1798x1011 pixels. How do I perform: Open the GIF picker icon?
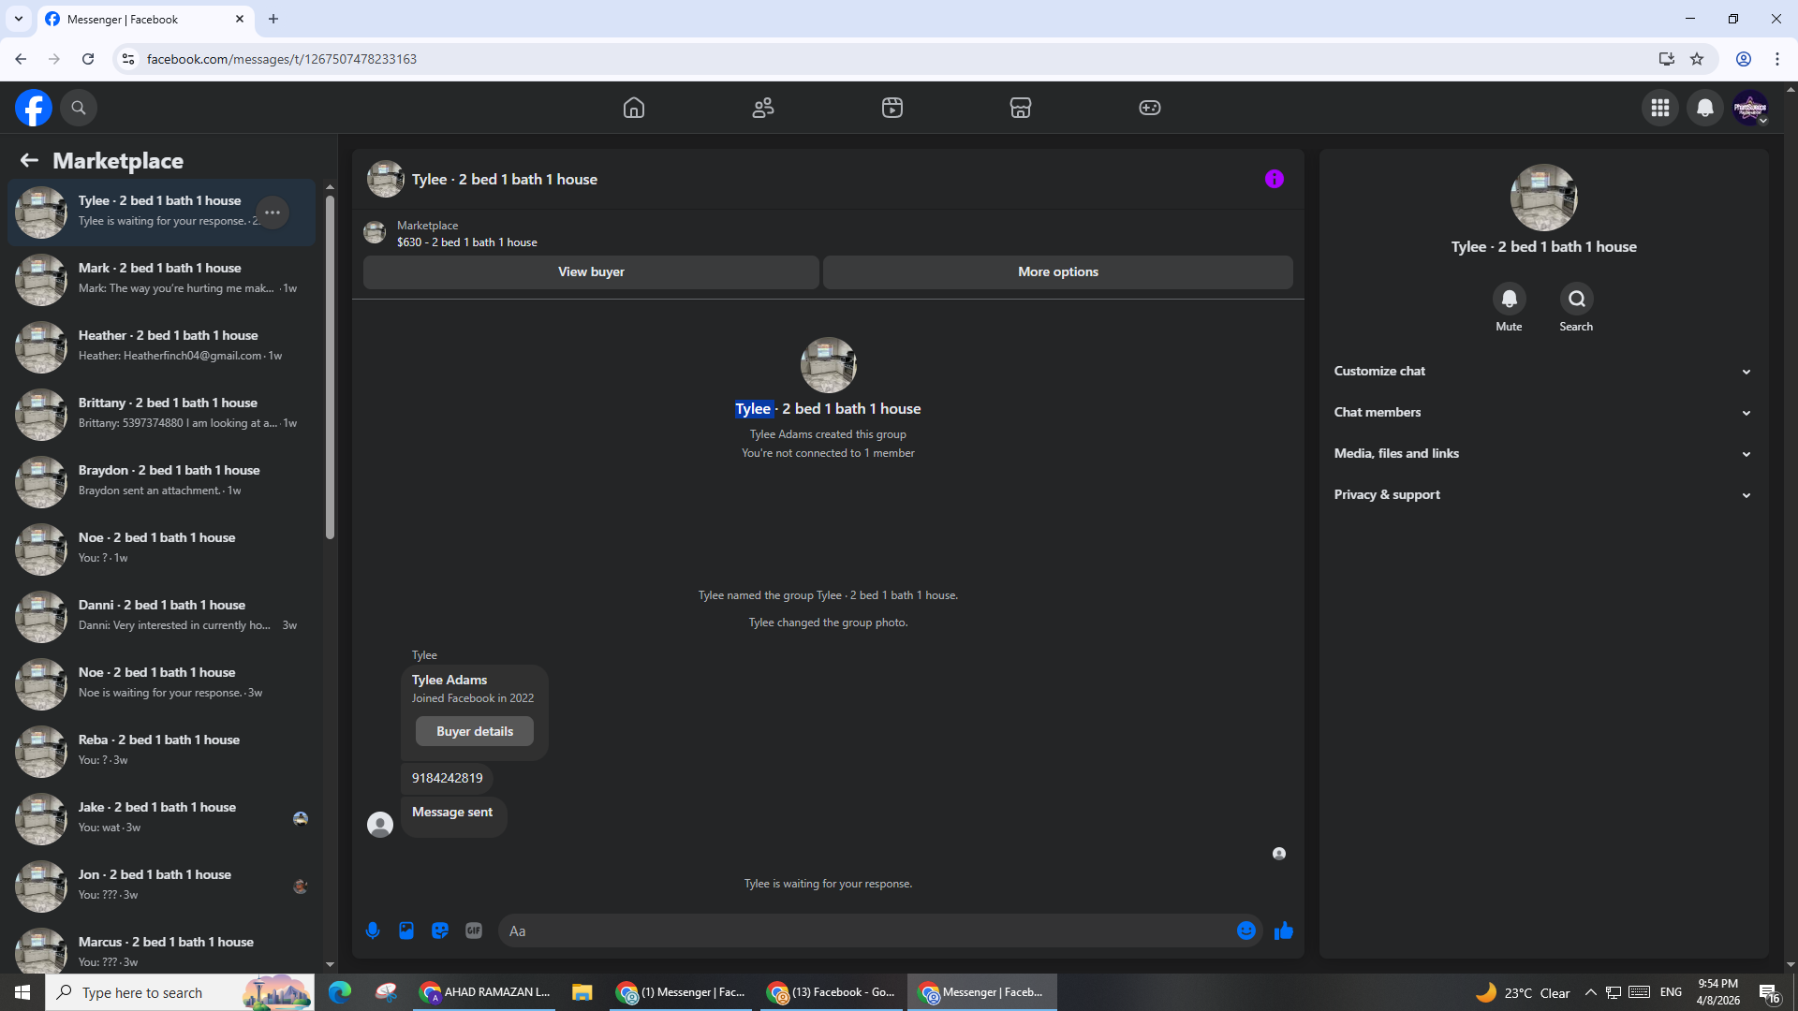[474, 930]
